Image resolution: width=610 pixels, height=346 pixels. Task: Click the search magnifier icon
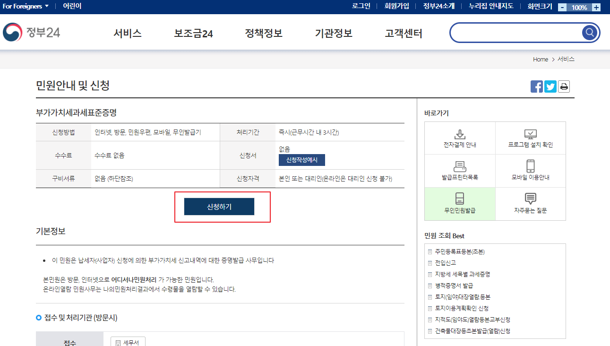pyautogui.click(x=589, y=33)
